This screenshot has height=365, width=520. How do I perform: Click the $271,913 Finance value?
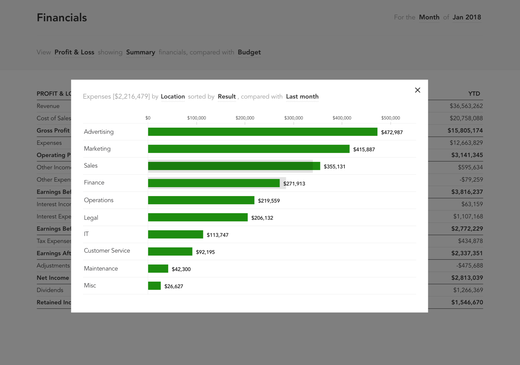tap(294, 184)
